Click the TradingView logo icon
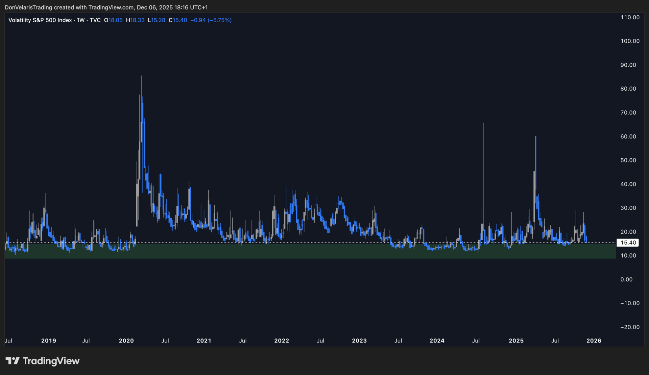This screenshot has width=649, height=375. coord(13,361)
